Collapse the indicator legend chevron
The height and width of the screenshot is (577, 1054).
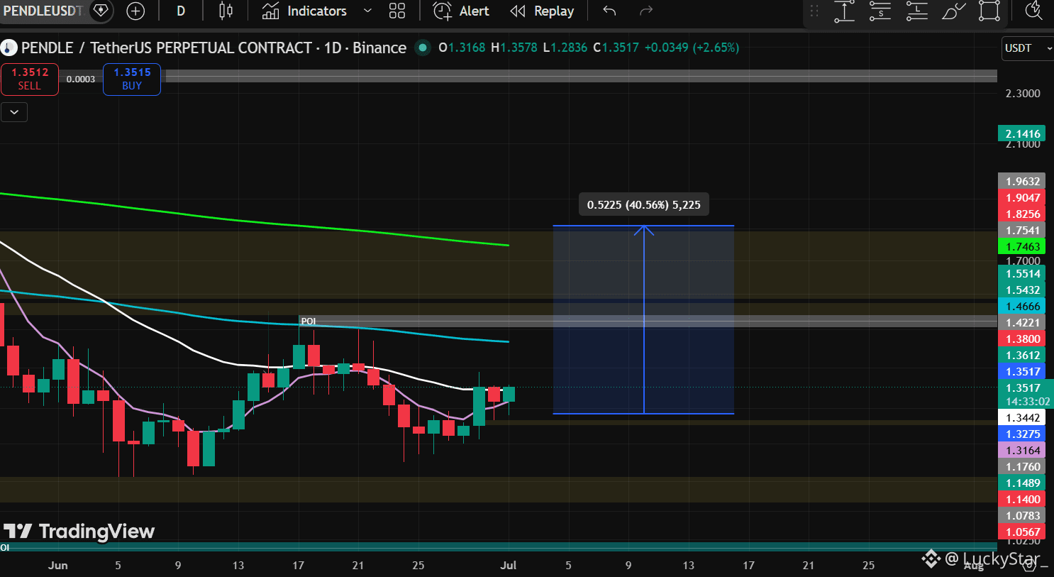coord(14,111)
